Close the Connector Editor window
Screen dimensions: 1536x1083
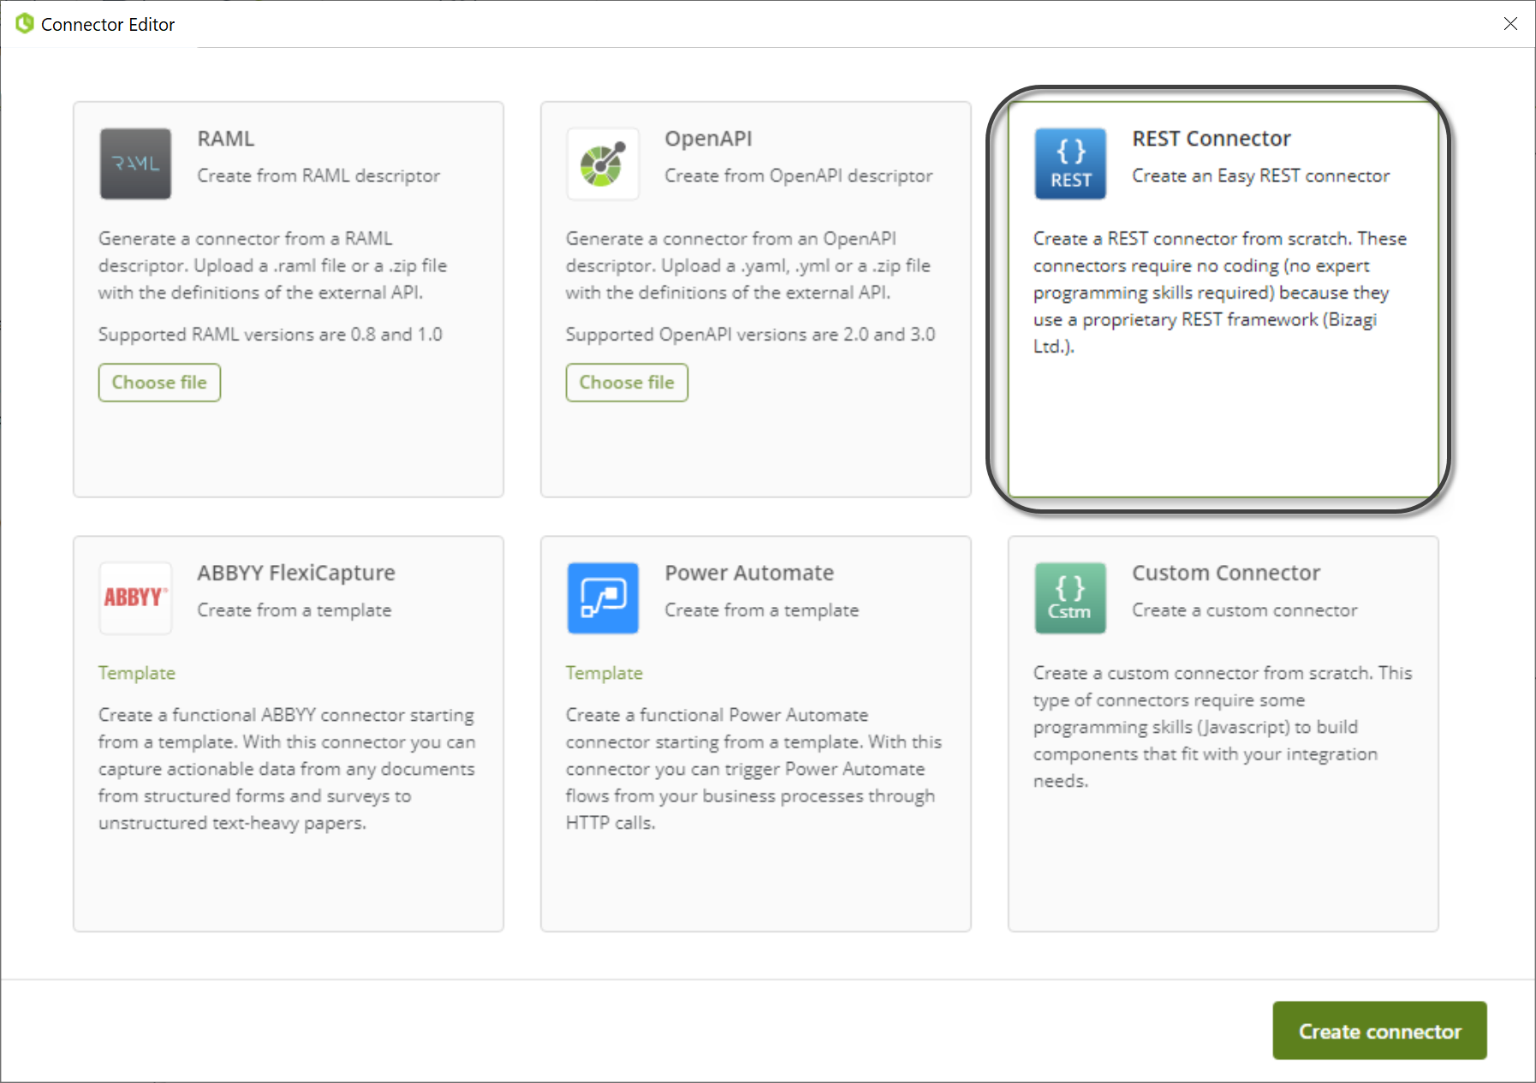point(1510,24)
